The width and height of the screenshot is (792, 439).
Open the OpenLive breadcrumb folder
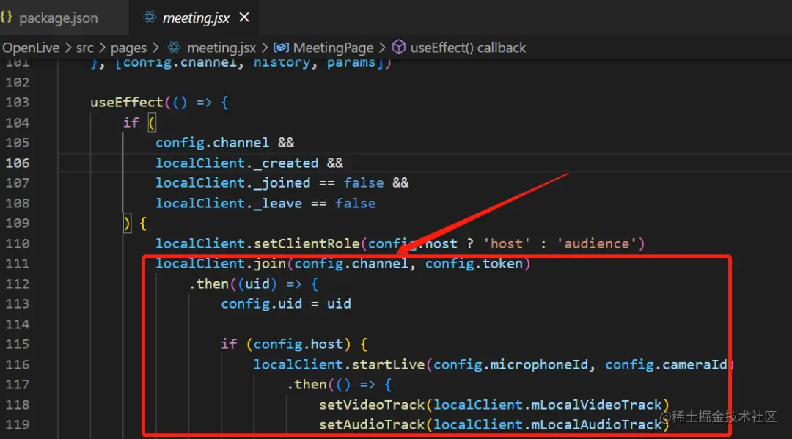coord(31,48)
